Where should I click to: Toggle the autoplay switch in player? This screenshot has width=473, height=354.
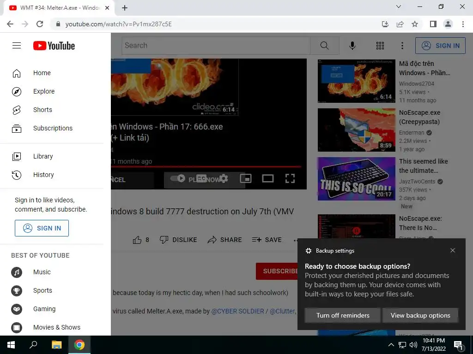[x=178, y=178]
